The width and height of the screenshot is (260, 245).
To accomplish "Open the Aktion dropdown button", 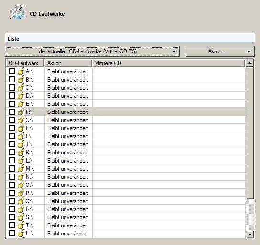I will (x=220, y=51).
